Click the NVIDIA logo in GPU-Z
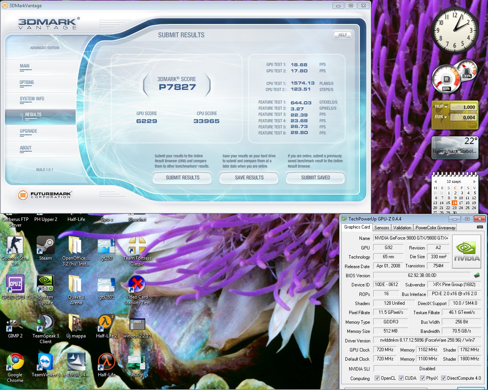Viewport: 488px width, 390px height. point(467,251)
